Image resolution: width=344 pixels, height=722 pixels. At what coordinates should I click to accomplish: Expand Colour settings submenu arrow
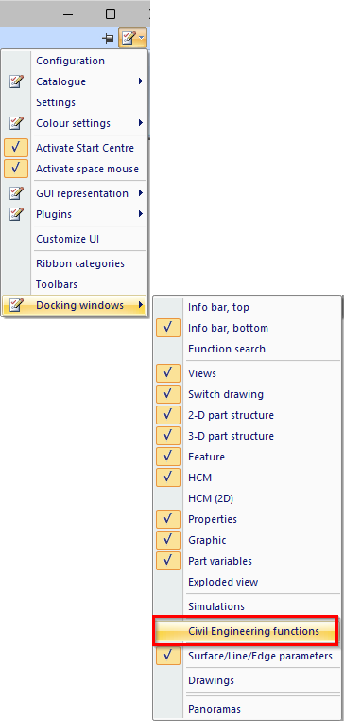click(141, 123)
